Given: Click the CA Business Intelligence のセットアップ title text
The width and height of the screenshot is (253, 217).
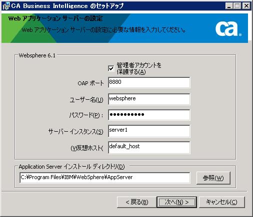Looking at the screenshot, I should pos(67,6).
